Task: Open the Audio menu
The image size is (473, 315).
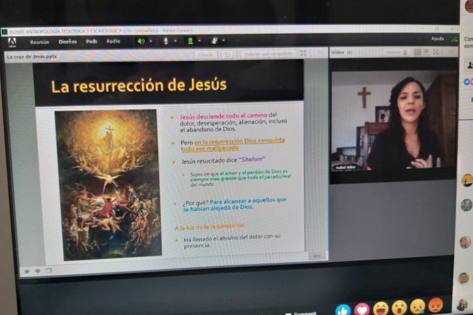Action: [x=113, y=41]
